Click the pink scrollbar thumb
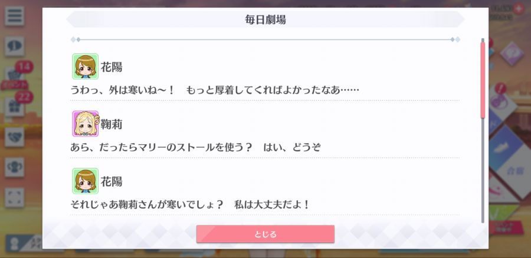Viewport: 531px width, 258px height. pos(483,80)
